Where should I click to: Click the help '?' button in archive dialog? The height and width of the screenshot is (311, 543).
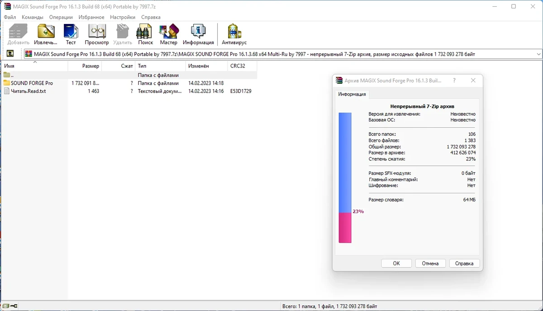coord(454,81)
